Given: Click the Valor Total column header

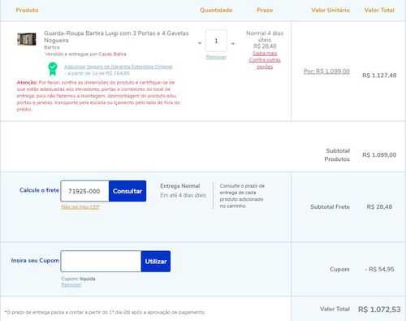Looking at the screenshot, I should point(379,10).
